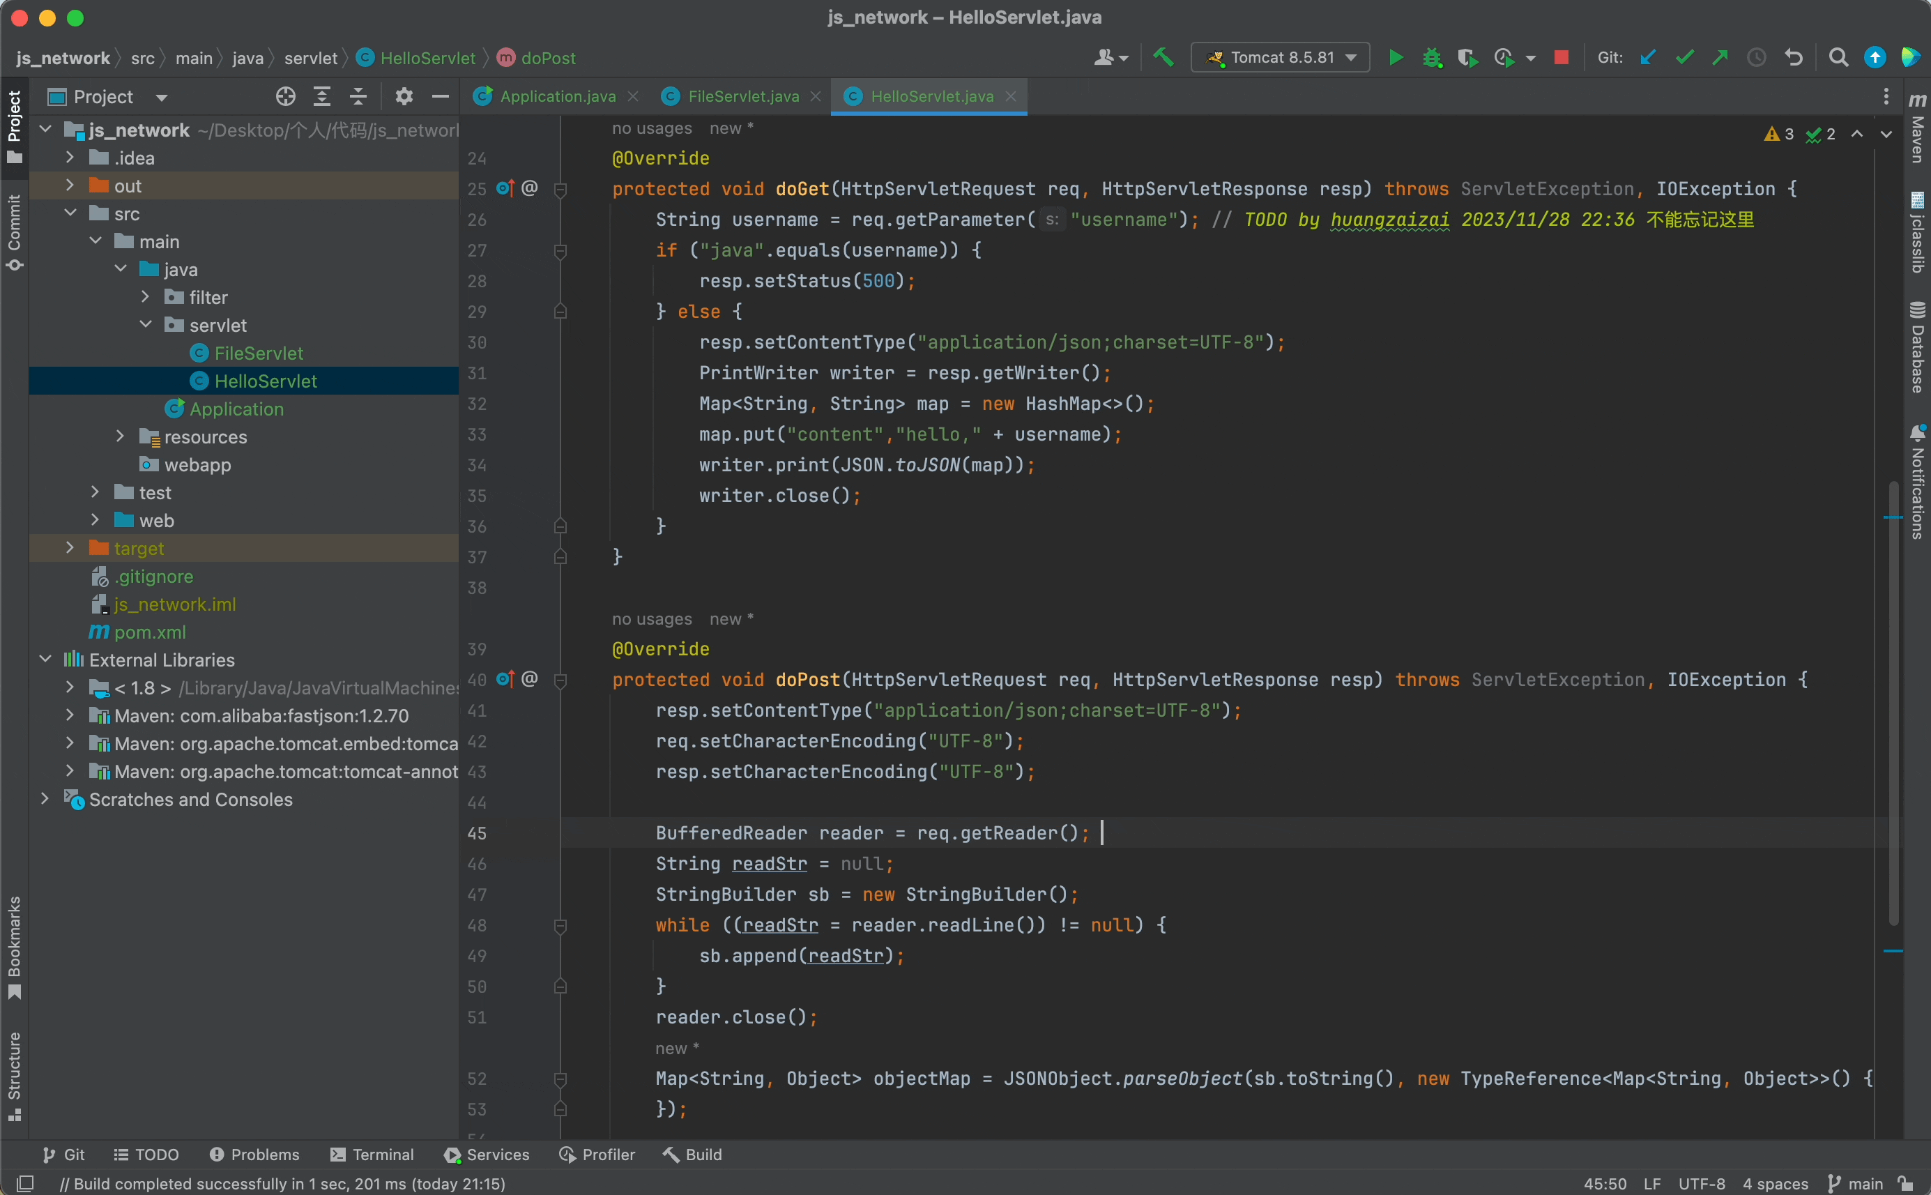Stop the running process with the red square
1931x1195 pixels.
click(x=1560, y=58)
